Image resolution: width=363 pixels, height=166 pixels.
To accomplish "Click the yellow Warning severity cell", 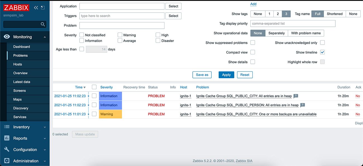I will point(110,114).
